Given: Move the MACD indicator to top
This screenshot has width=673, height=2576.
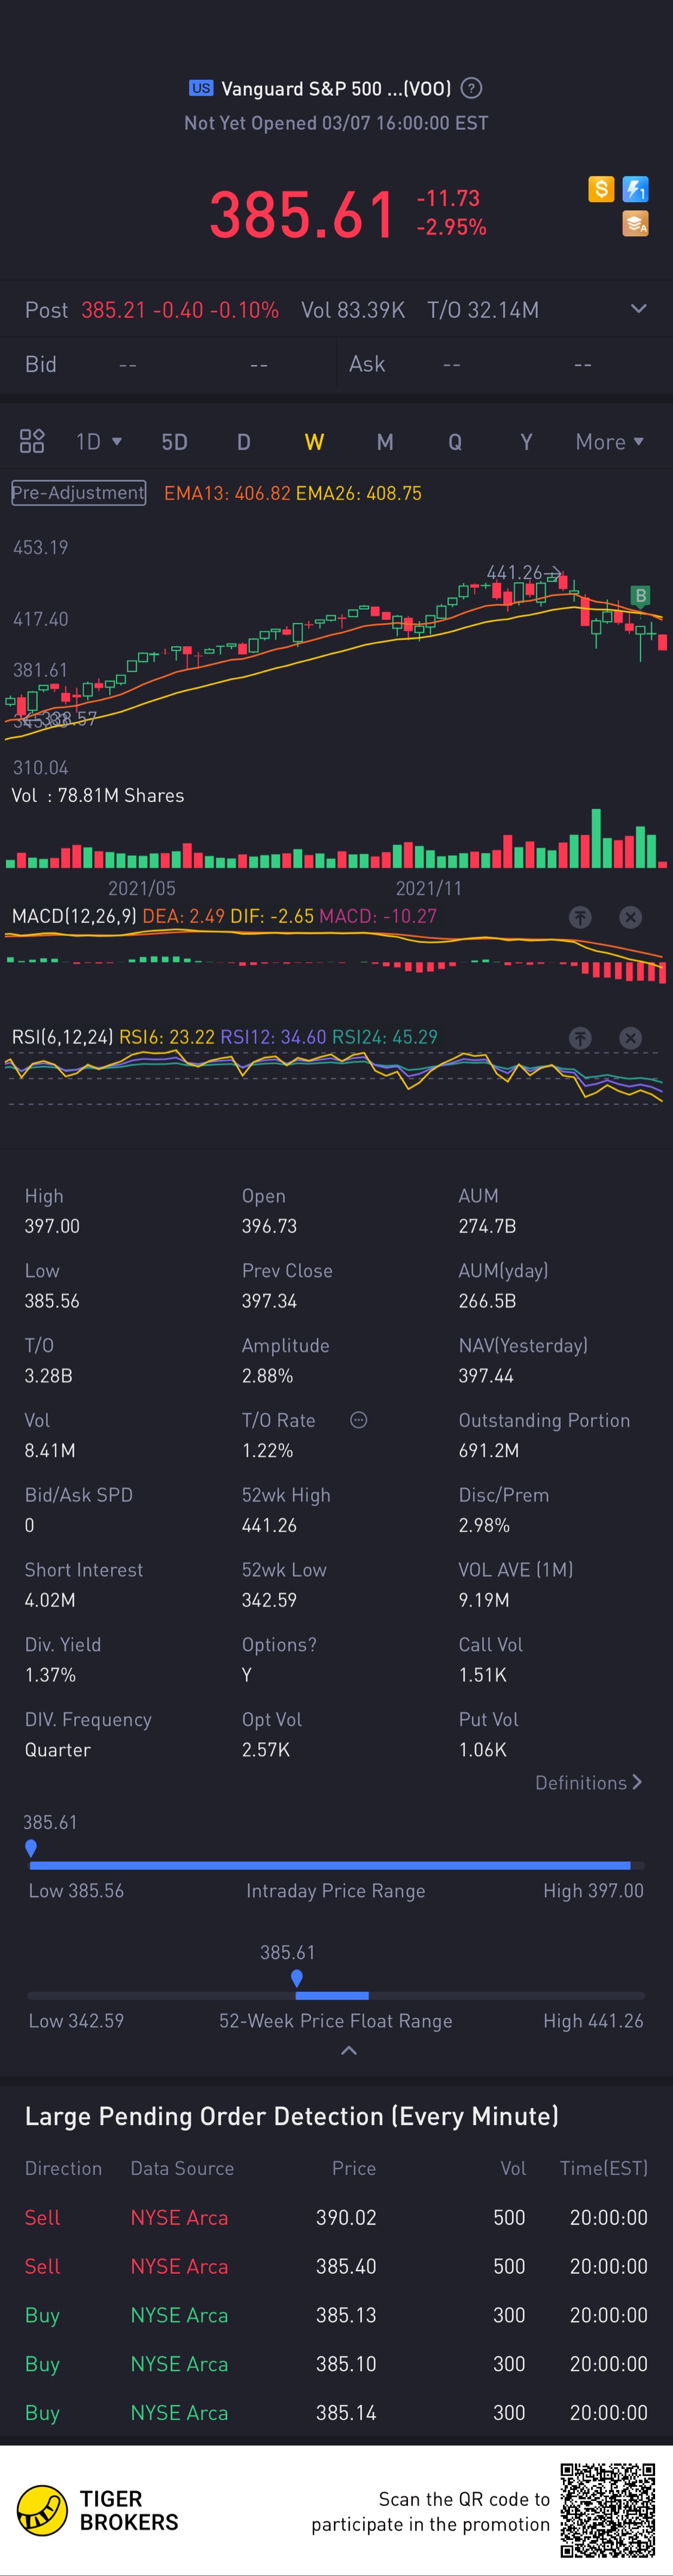Looking at the screenshot, I should tap(580, 917).
